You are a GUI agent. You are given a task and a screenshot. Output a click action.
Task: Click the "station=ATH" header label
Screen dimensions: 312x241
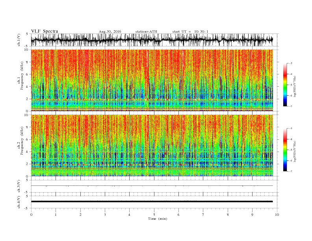(146, 32)
